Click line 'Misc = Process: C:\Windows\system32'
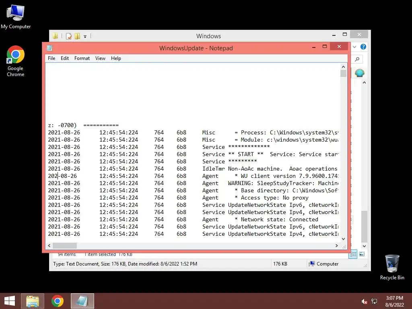 193,133
